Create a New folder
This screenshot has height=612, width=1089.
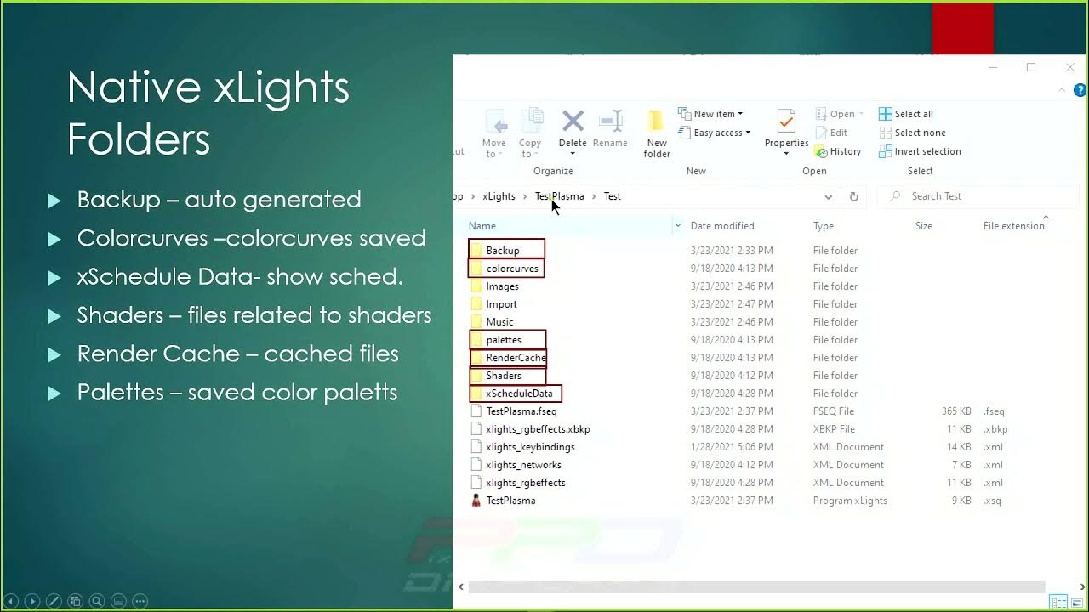[x=656, y=133]
